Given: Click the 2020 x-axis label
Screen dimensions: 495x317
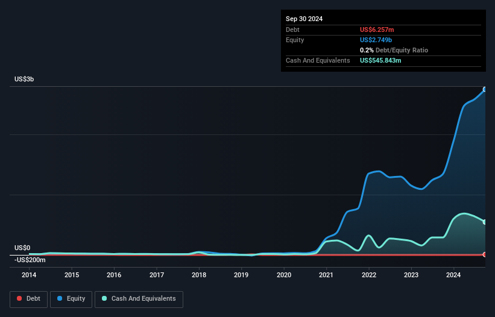Looking at the screenshot, I should [x=284, y=275].
